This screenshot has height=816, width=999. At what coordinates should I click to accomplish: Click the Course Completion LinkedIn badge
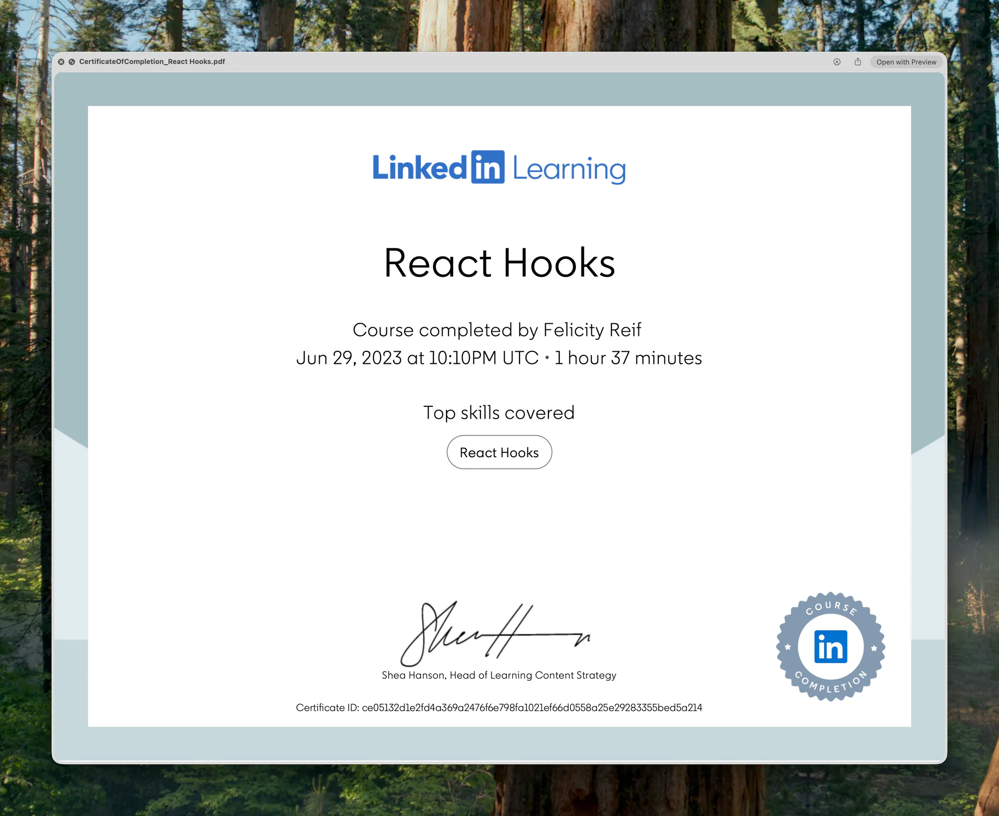[x=831, y=647]
